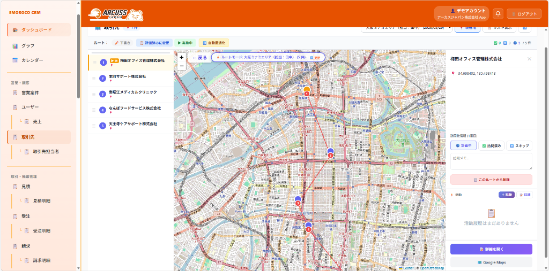The width and height of the screenshot is (549, 271).
Task: Click drag handle of 天王寺ケアサポート株式会社 row
Action: click(94, 126)
